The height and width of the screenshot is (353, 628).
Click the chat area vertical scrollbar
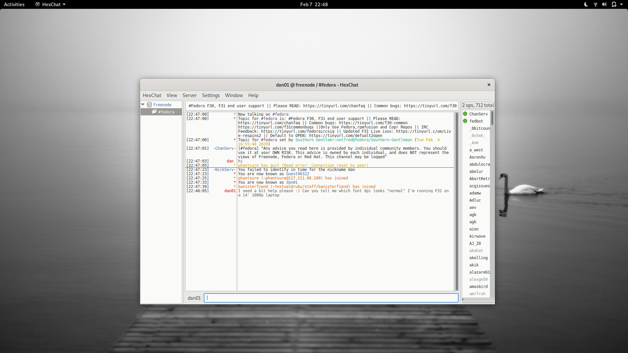click(457, 201)
